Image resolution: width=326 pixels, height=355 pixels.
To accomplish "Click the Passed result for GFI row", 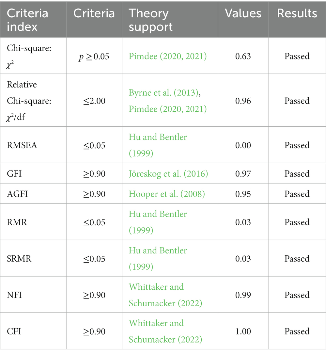I will click(x=297, y=174).
